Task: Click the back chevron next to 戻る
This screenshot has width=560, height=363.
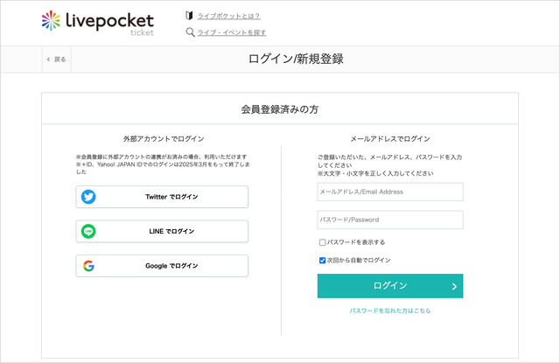Action: pos(49,59)
